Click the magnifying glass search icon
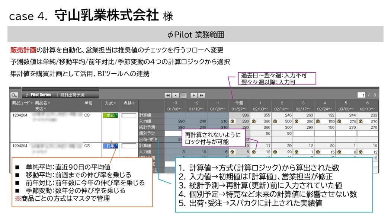This screenshot has width=391, height=220. click(15, 95)
